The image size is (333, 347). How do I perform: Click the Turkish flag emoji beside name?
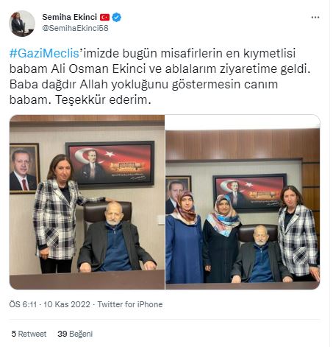(104, 17)
